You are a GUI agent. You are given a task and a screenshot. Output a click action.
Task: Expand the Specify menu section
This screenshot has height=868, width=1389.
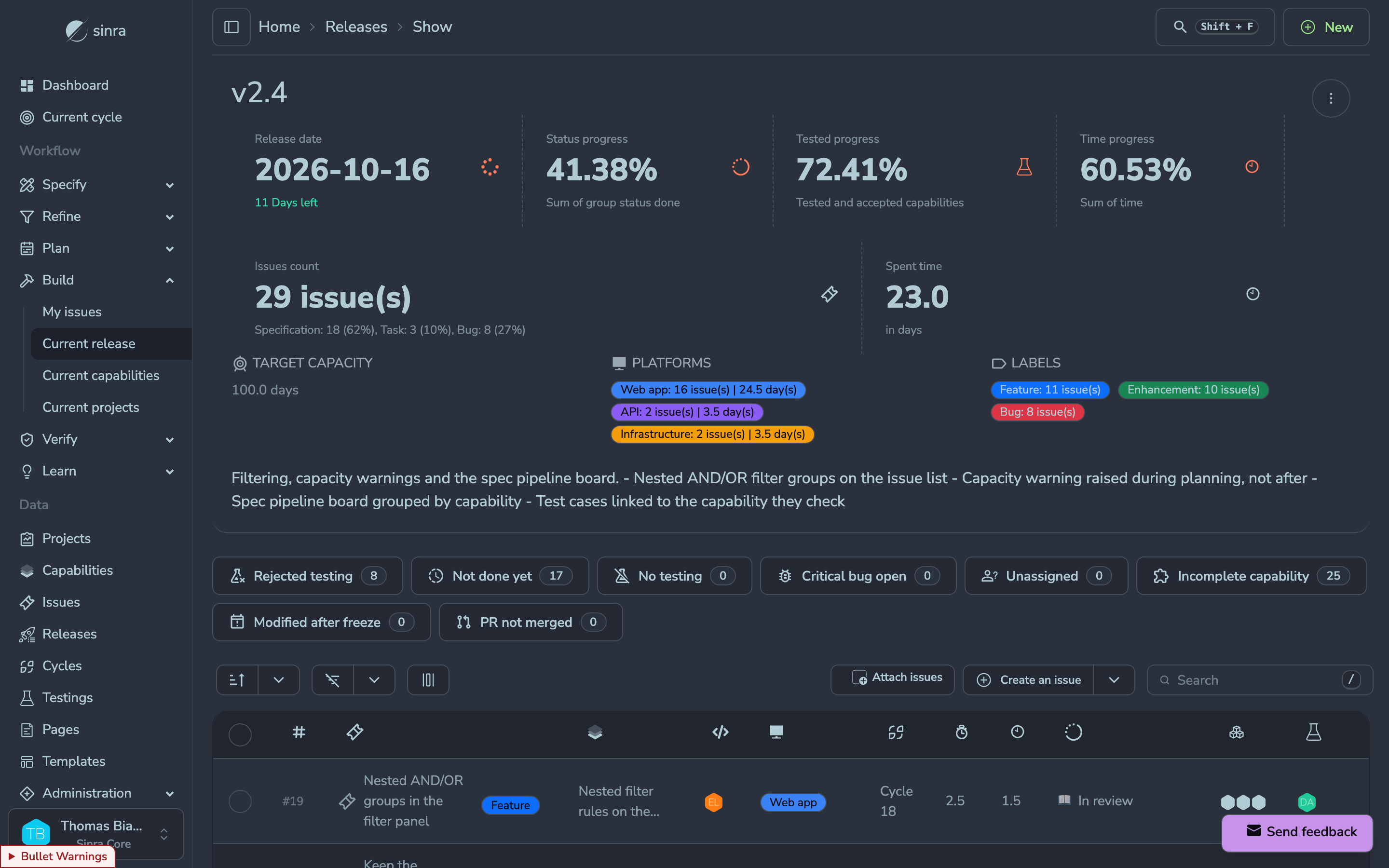pos(96,185)
